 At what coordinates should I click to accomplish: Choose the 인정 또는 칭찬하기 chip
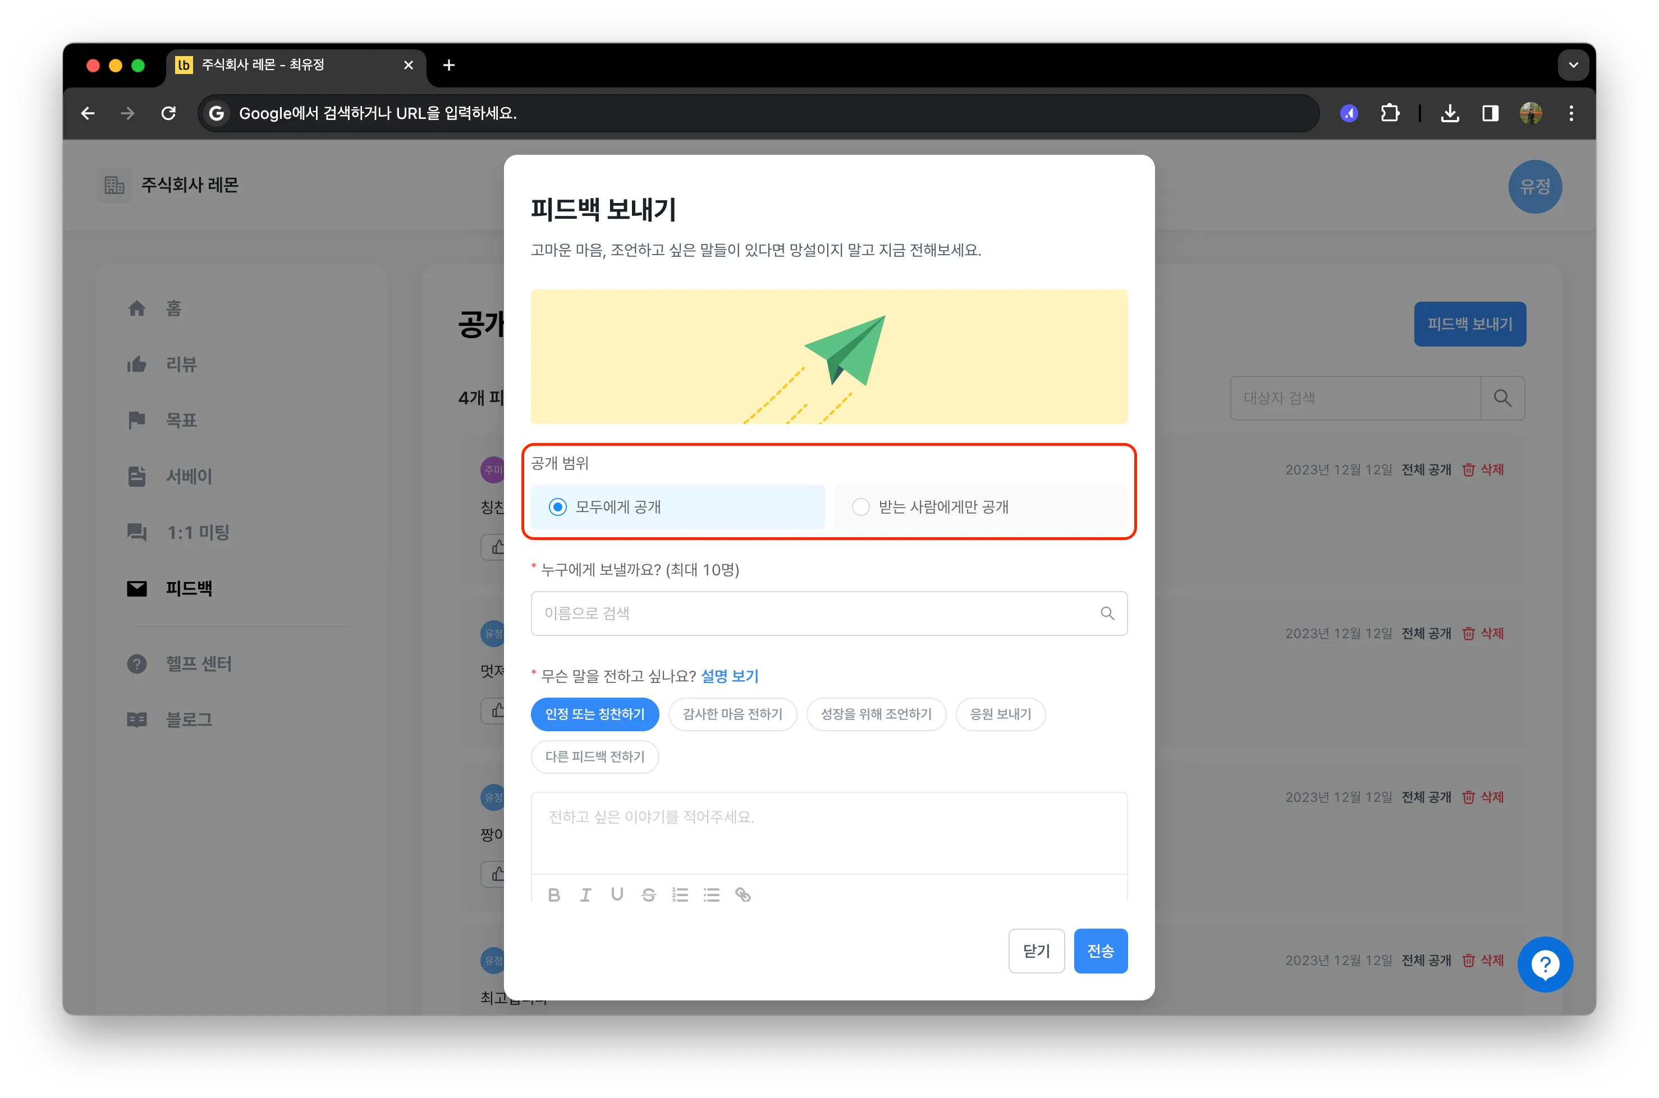click(594, 714)
